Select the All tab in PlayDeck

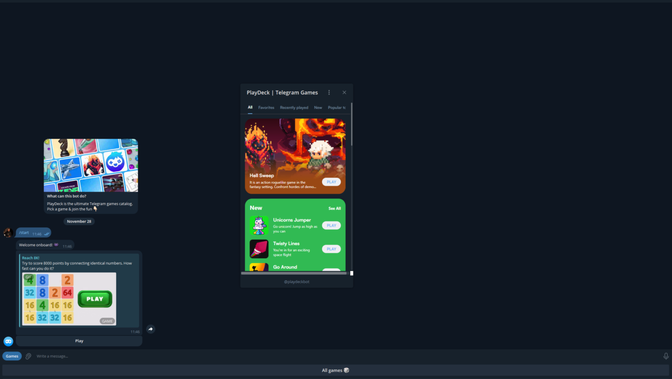(250, 107)
